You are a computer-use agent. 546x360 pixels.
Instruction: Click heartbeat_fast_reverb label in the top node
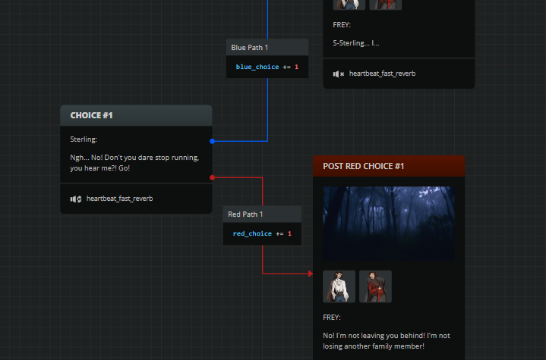click(382, 74)
